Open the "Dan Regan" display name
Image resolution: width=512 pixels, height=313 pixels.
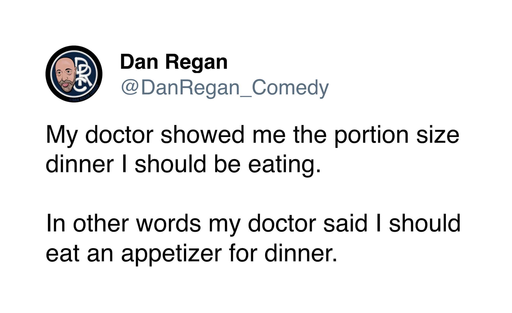(x=174, y=62)
